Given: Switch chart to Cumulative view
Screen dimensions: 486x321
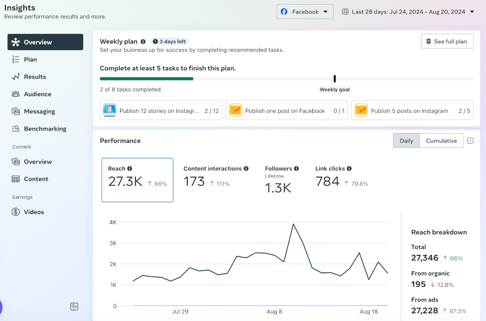Looking at the screenshot, I should click(441, 141).
